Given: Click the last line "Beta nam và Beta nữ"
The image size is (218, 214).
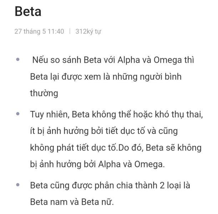Looking at the screenshot, I should point(72,202).
